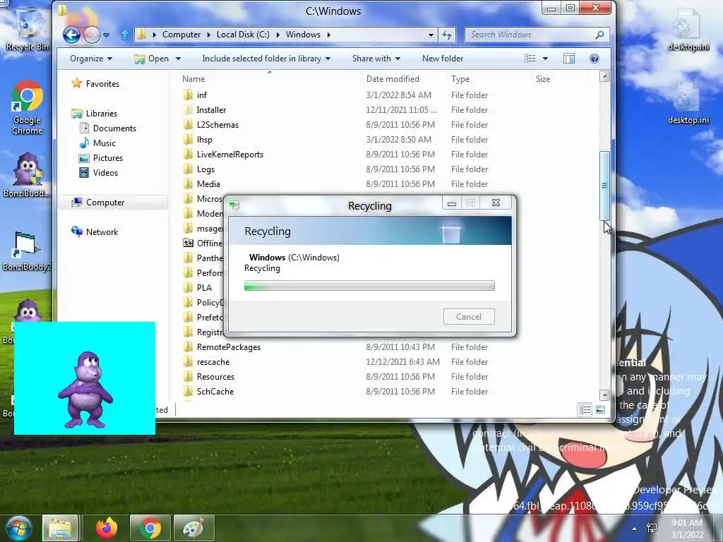The image size is (723, 542).
Task: Open the BonziBuddy2 flag desktop shortcut
Action: pyautogui.click(x=27, y=251)
